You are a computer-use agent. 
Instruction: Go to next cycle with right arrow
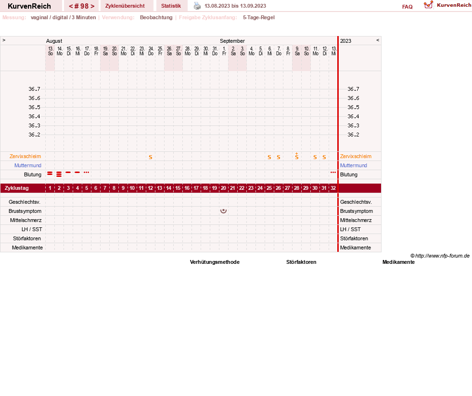pos(92,6)
